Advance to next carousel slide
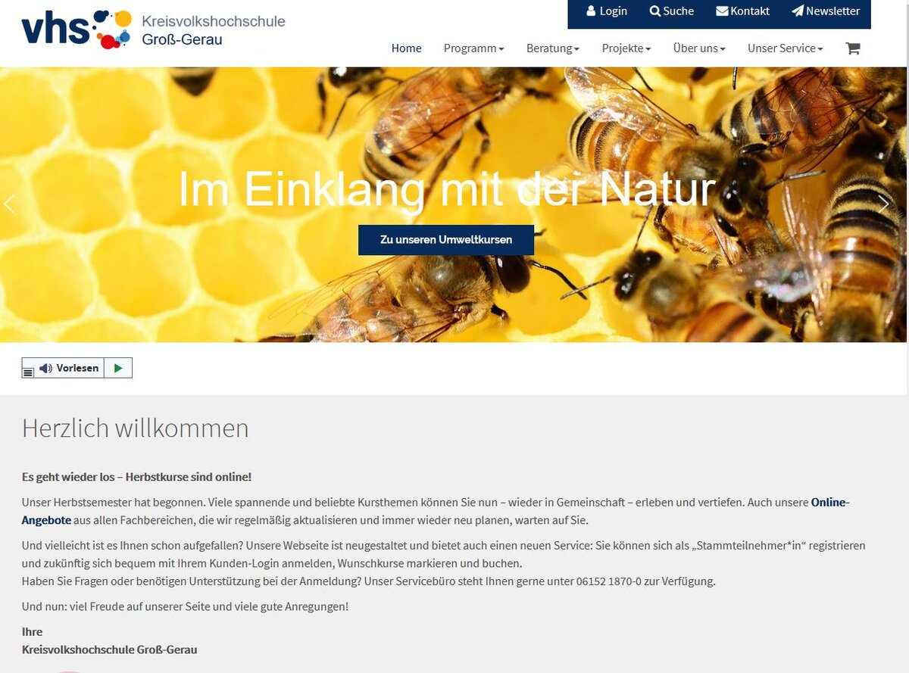 click(883, 204)
